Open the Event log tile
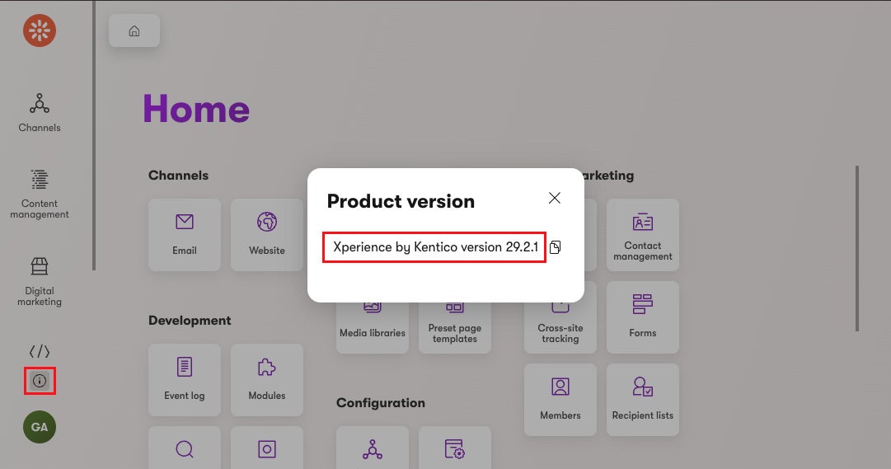 point(185,379)
